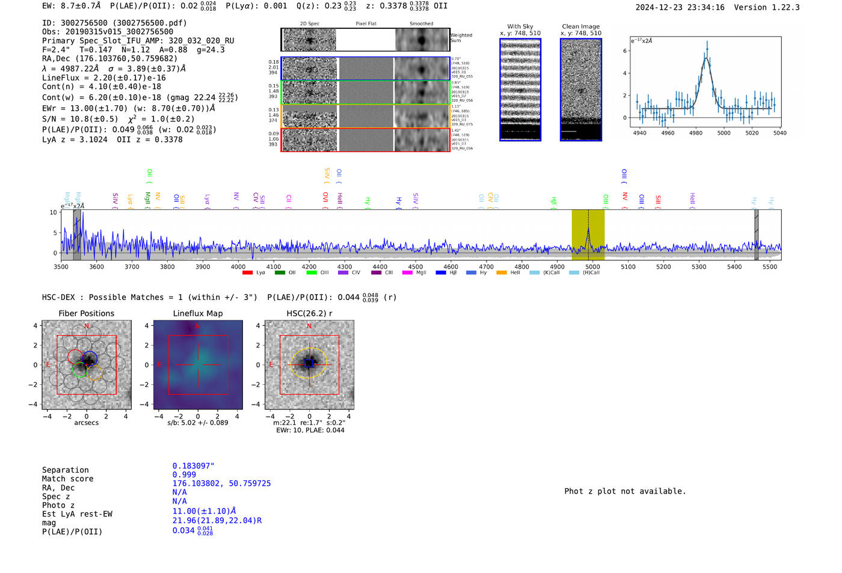Select the green-bordered 2D fiber spectrum row
842x573 pixels.
[366, 93]
